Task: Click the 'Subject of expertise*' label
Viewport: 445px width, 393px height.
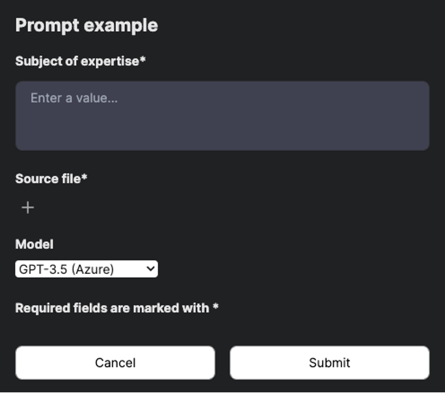Action: click(x=80, y=61)
